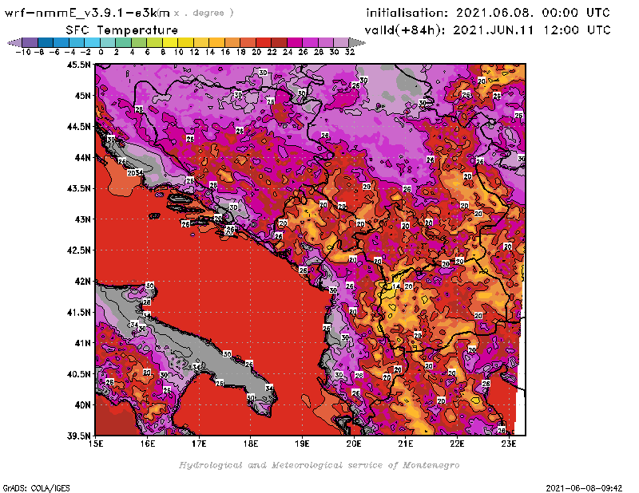Screen dimensions: 639x493
Task: Click the '15E' longitude axis label
Action: pos(96,444)
